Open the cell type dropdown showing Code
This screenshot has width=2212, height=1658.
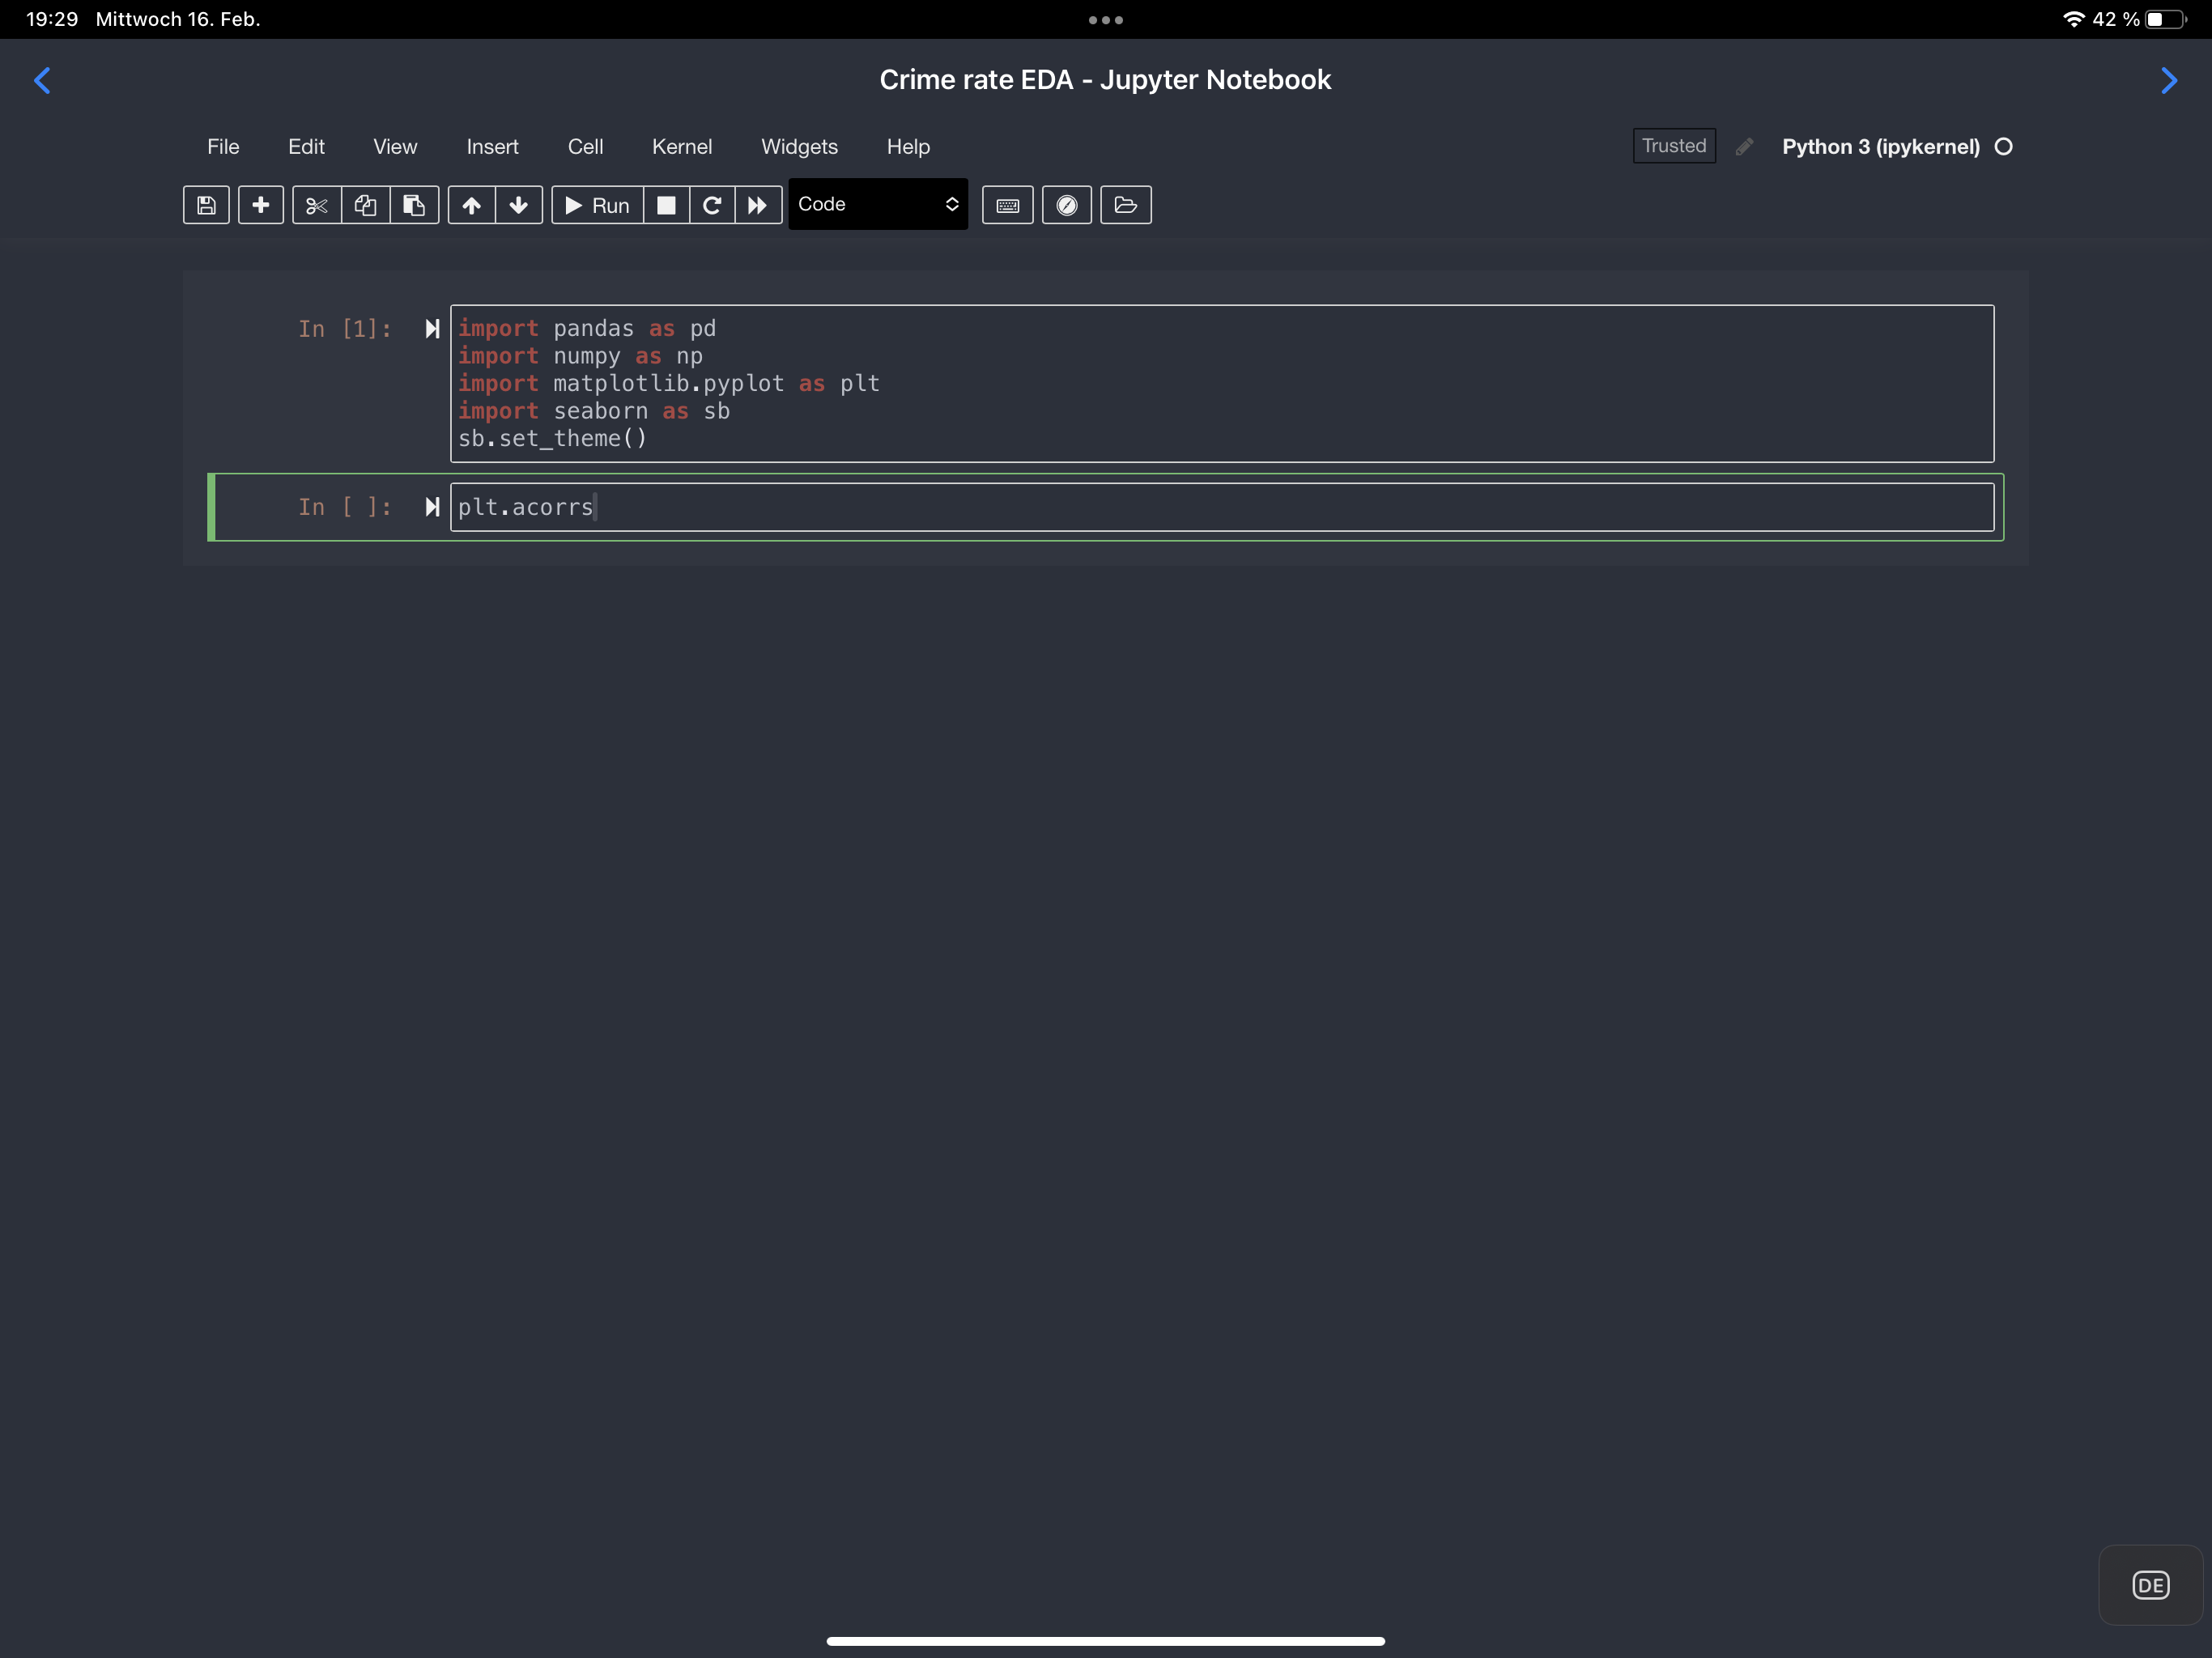(878, 204)
